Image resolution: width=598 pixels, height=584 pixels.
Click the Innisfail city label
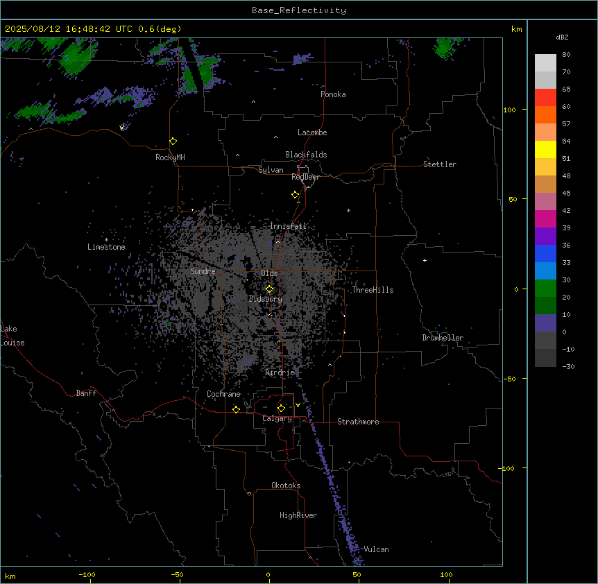point(289,226)
